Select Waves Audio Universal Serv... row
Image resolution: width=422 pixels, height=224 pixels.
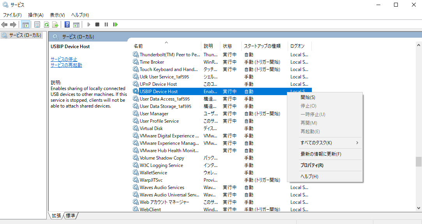222,195
